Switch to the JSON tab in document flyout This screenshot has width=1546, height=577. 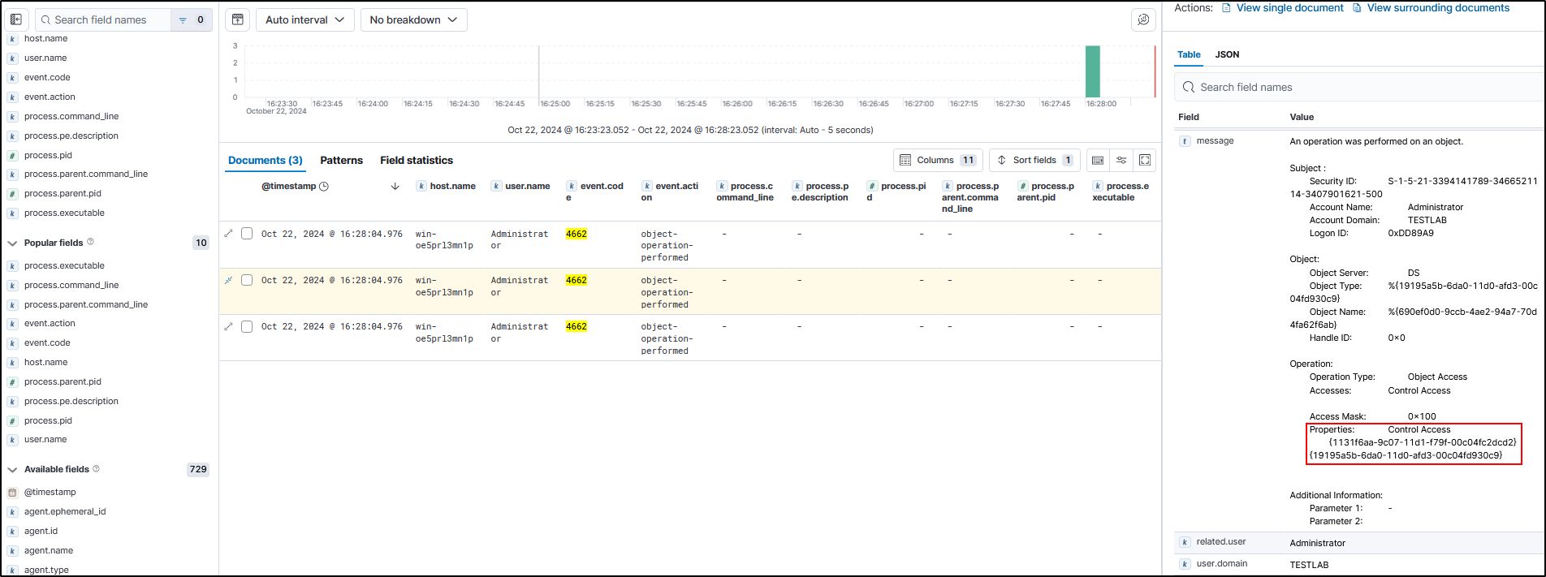[x=1226, y=54]
